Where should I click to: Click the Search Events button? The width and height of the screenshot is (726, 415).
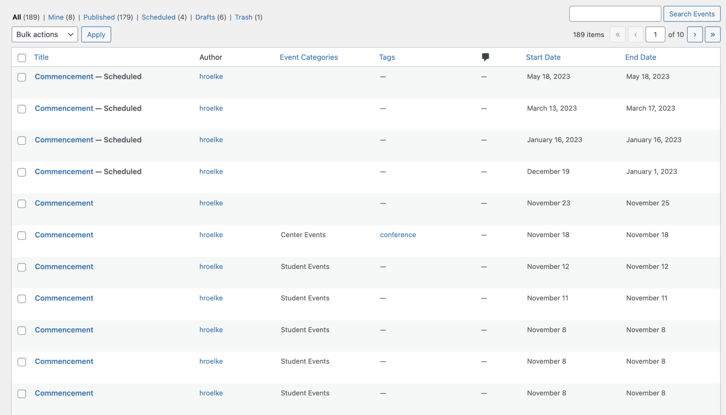(692, 14)
